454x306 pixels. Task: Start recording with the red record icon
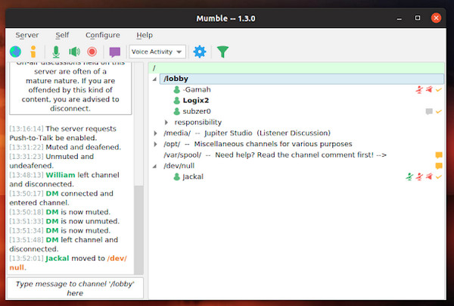coord(92,52)
